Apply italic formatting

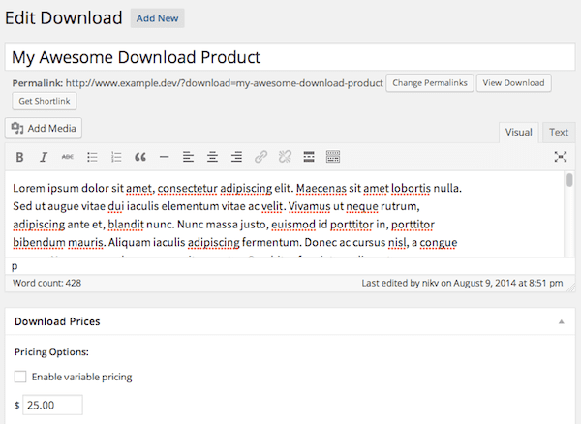(x=44, y=156)
